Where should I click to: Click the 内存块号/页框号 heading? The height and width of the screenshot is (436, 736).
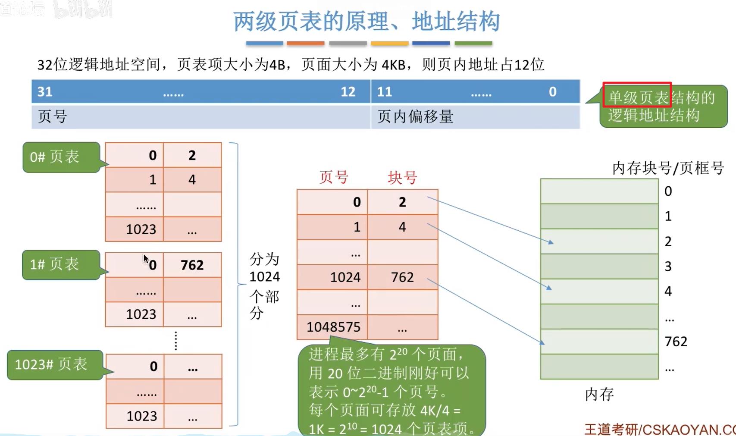[x=668, y=168]
